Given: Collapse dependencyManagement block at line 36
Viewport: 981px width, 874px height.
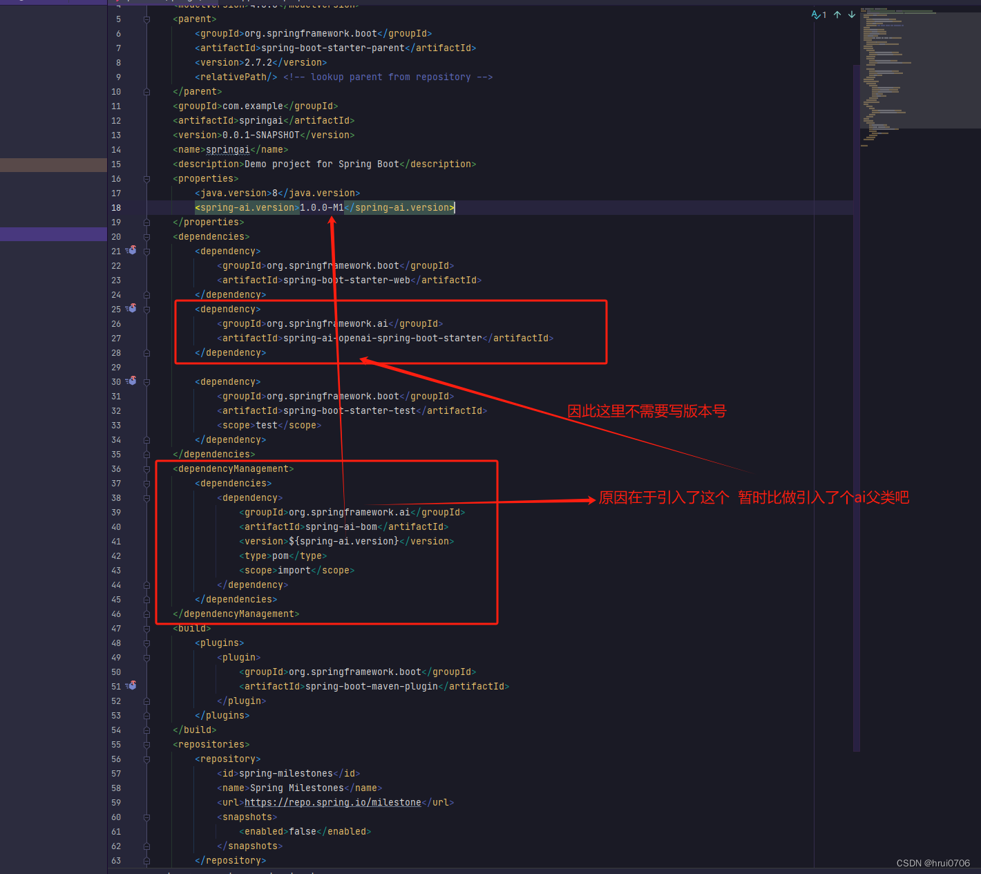Looking at the screenshot, I should click(146, 469).
